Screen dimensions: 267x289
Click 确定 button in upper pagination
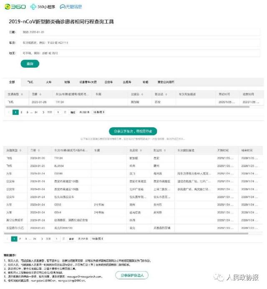[x=73, y=112]
